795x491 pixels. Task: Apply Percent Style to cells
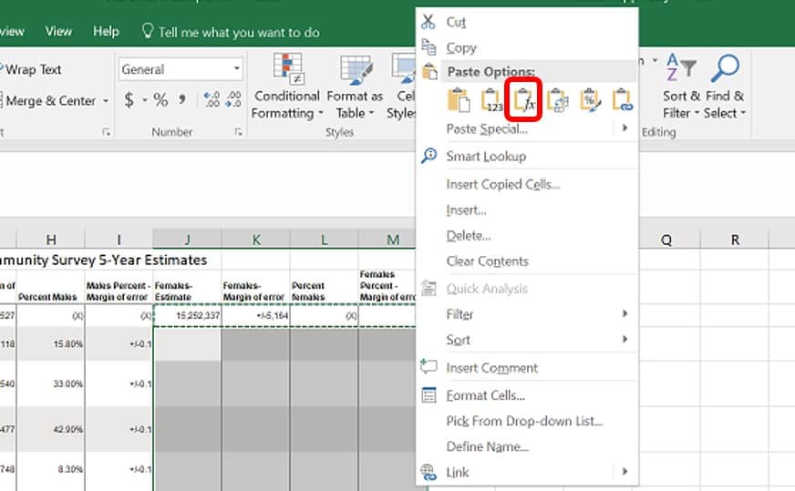click(160, 100)
